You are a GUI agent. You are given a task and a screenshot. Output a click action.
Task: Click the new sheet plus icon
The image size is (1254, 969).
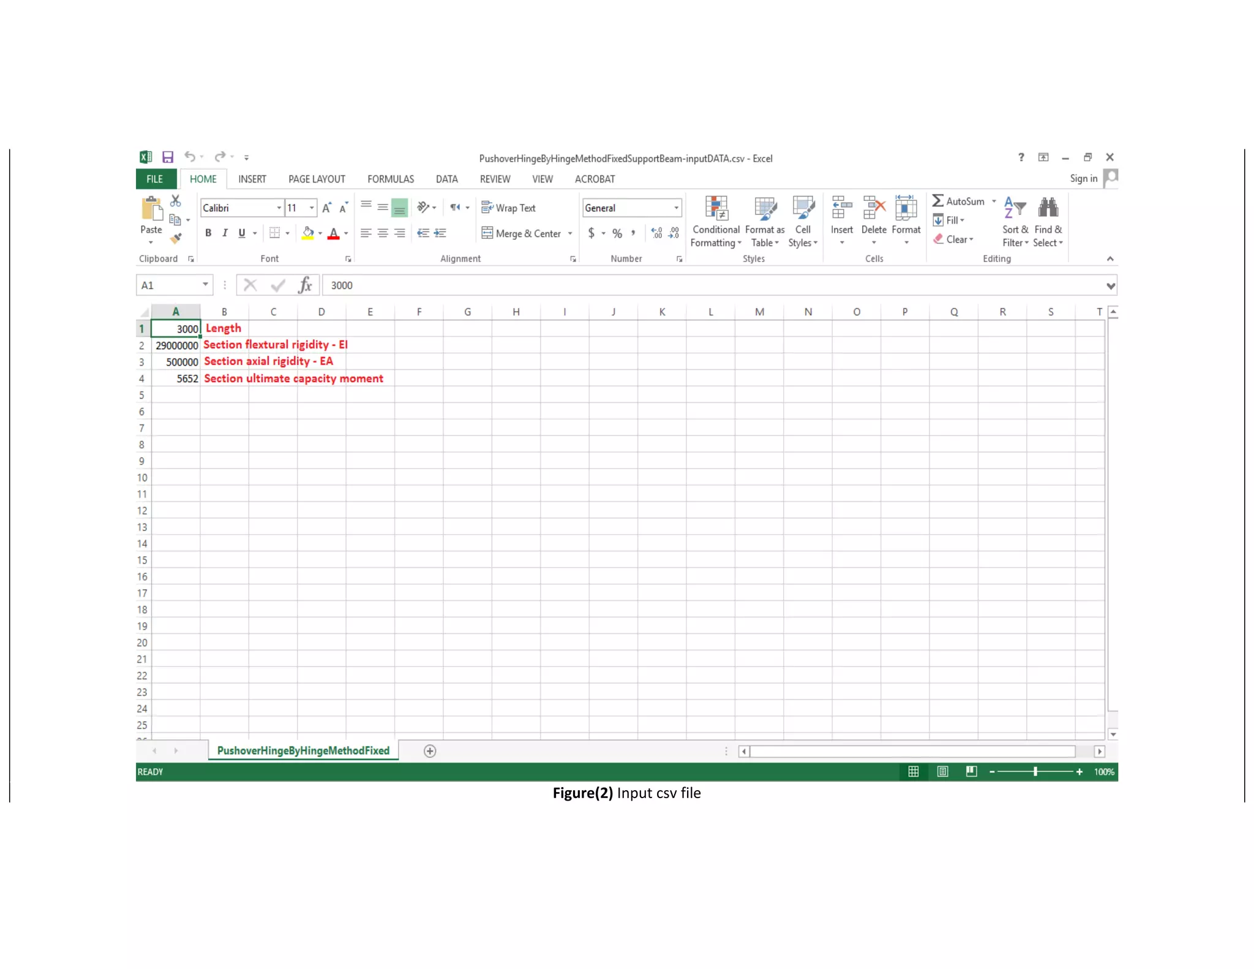tap(430, 751)
